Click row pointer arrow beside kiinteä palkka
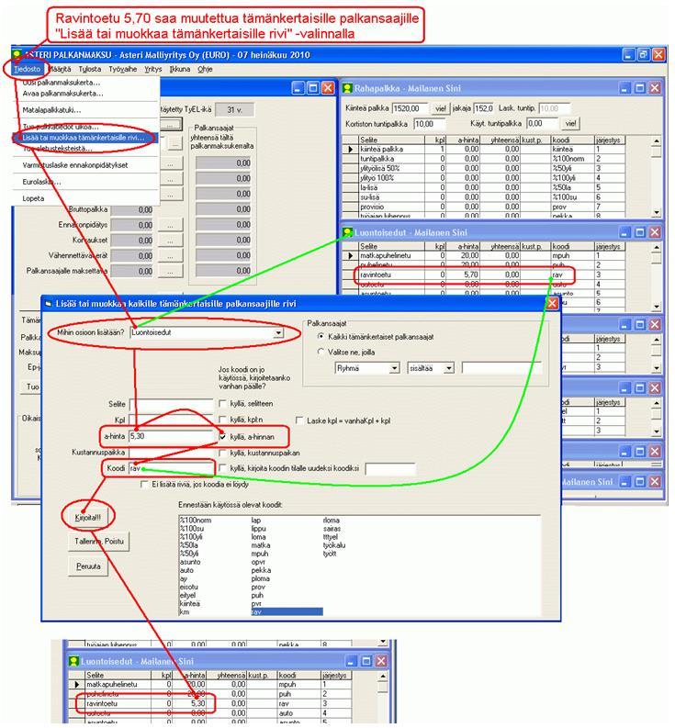This screenshot has width=675, height=728. point(350,149)
